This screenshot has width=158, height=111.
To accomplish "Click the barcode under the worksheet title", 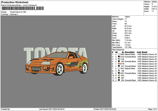I will (23, 8).
